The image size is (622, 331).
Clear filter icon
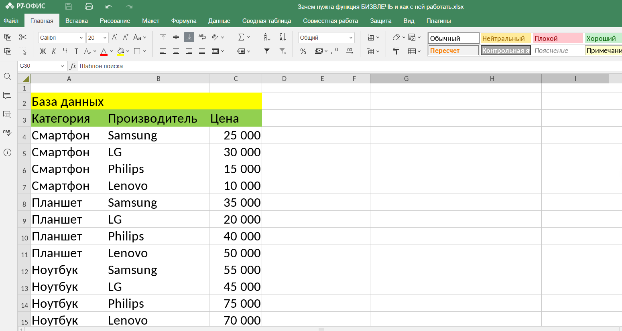click(283, 51)
